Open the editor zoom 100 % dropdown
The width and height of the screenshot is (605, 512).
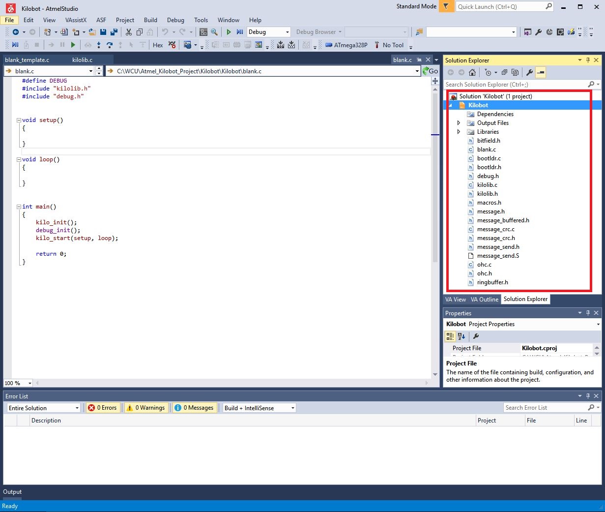(18, 383)
